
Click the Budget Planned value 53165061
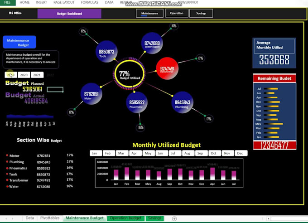(32, 89)
